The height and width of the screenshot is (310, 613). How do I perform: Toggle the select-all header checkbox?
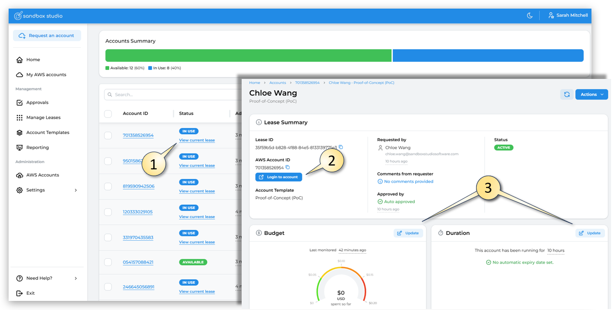108,113
